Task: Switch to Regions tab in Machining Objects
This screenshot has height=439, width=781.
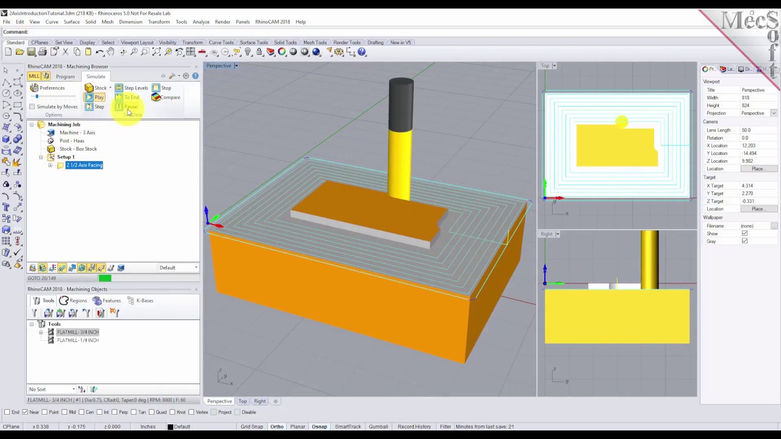Action: 73,301
